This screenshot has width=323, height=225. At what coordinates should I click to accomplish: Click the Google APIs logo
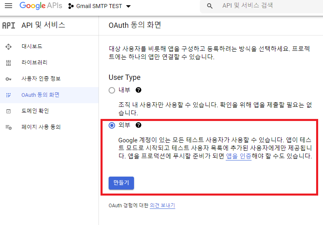(41, 6)
